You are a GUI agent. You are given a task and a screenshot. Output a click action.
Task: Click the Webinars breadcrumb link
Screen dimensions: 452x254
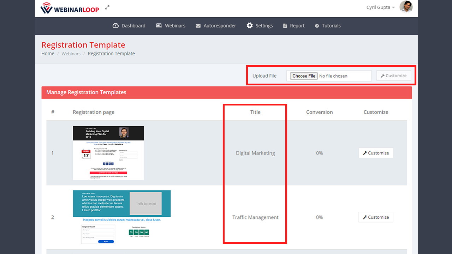tap(71, 54)
